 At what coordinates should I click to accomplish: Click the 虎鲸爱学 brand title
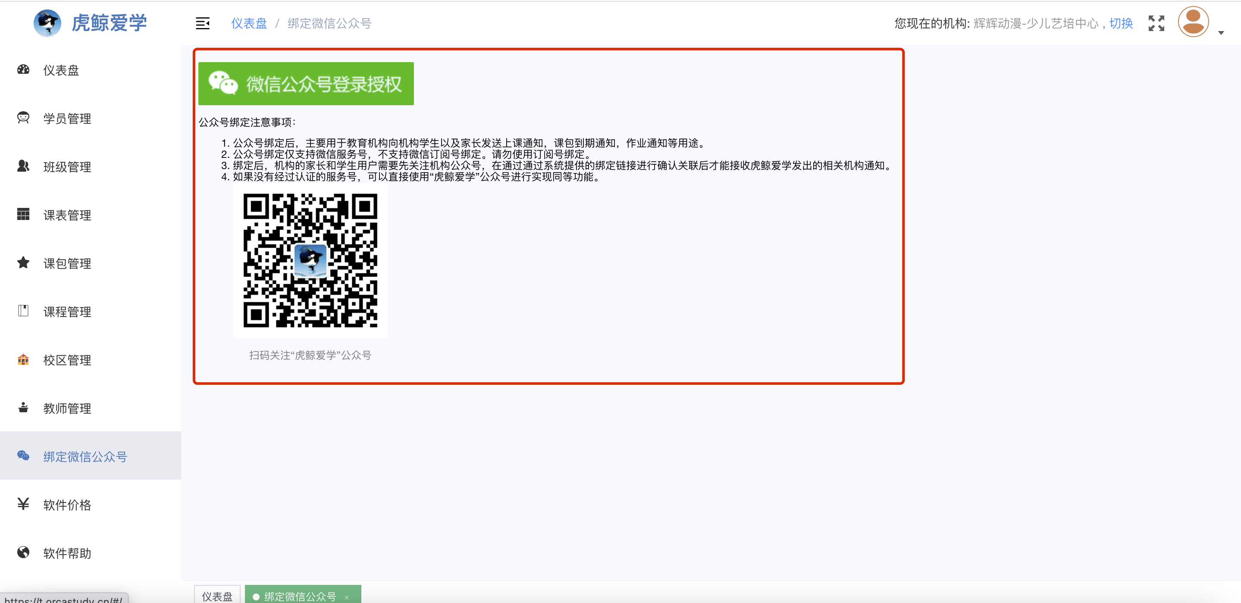(110, 23)
